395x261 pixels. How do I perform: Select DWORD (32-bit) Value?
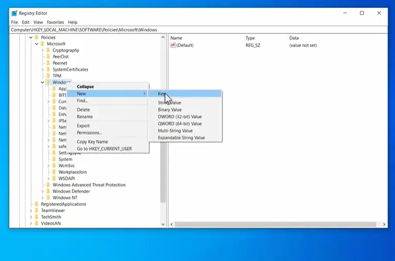point(185,117)
